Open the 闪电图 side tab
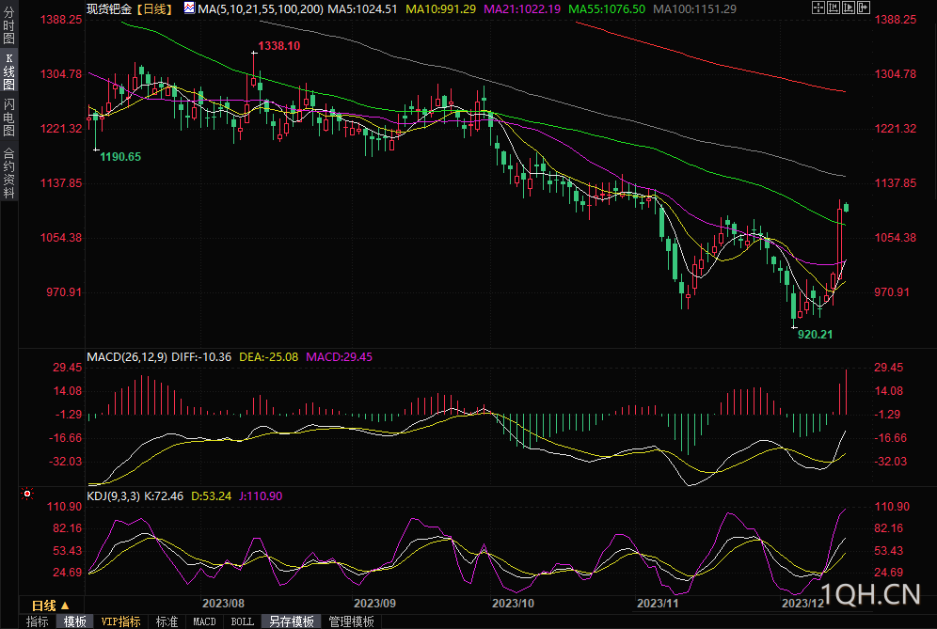Image resolution: width=937 pixels, height=629 pixels. point(9,117)
